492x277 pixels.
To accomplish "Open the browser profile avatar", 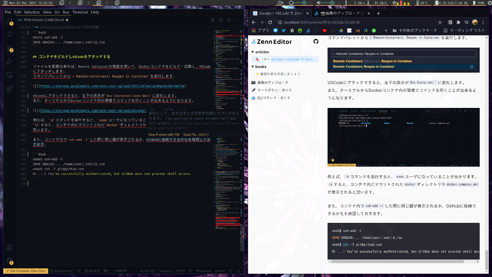I will pos(475,23).
